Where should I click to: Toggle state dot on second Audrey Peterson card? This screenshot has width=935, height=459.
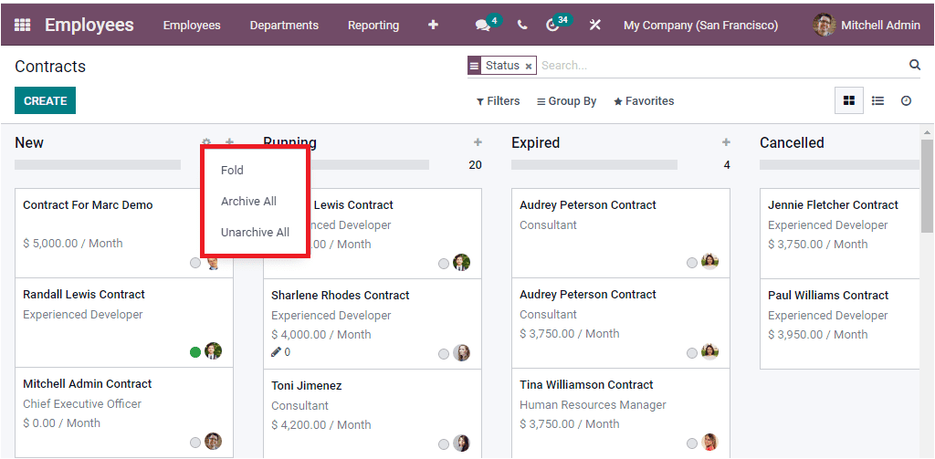[x=691, y=353]
